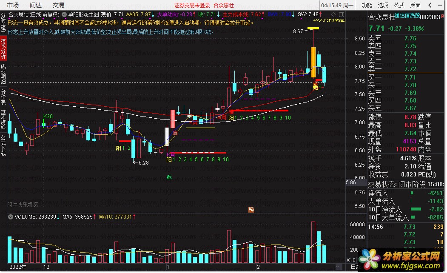Click the MA5: 358525 readout

[79, 217]
